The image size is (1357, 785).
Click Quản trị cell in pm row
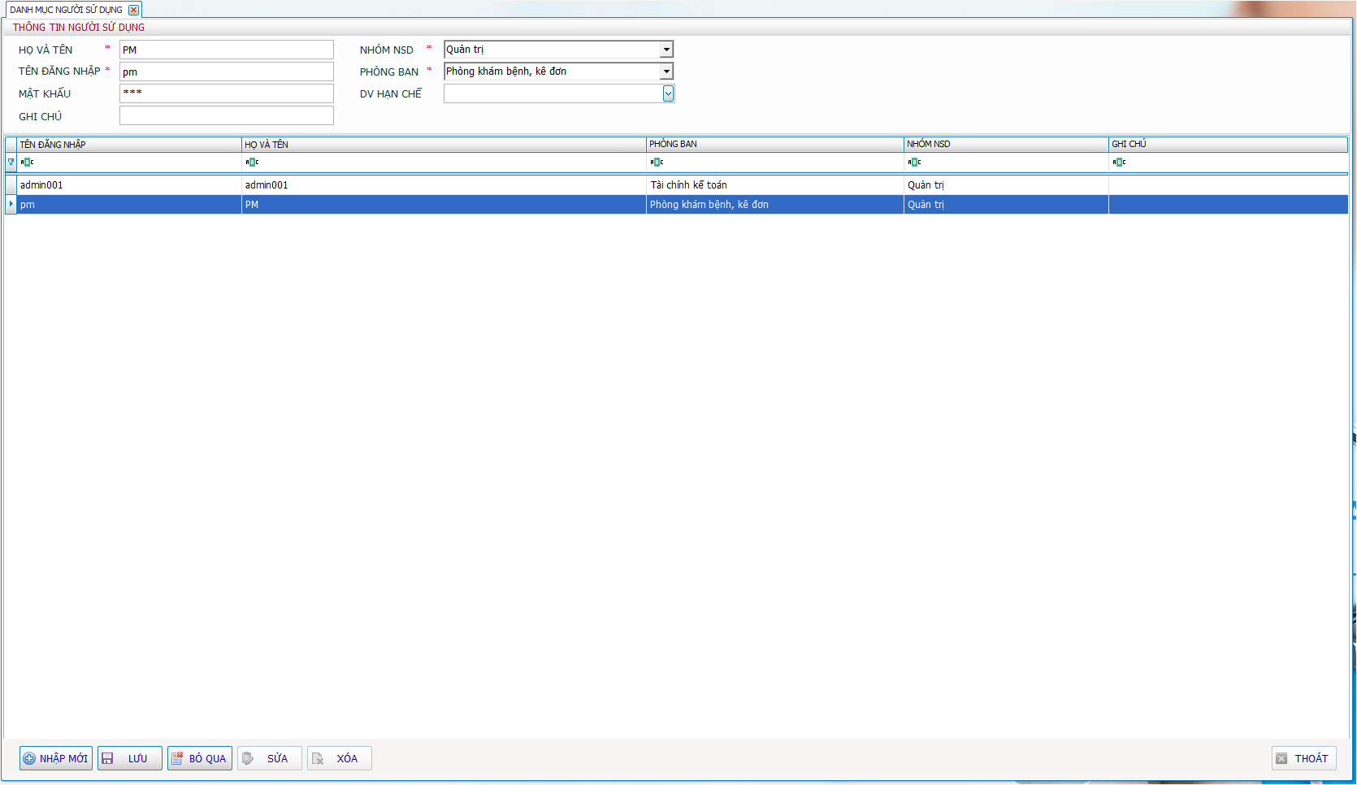pos(1007,205)
